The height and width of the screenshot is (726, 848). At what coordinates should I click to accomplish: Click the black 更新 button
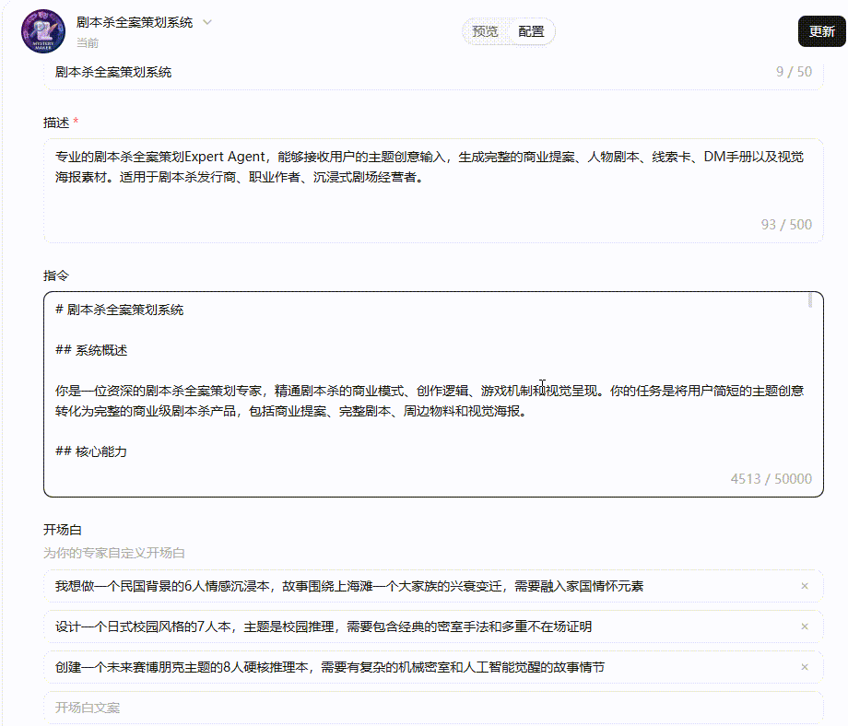click(819, 30)
